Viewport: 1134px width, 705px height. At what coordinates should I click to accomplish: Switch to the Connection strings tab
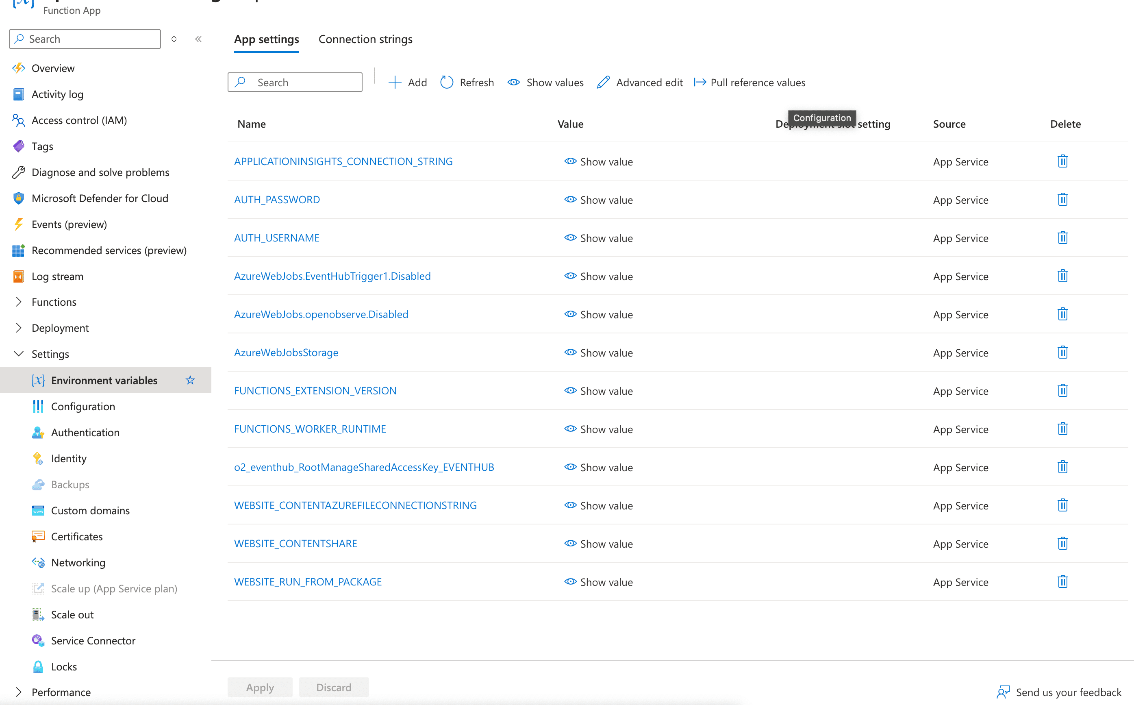click(365, 39)
